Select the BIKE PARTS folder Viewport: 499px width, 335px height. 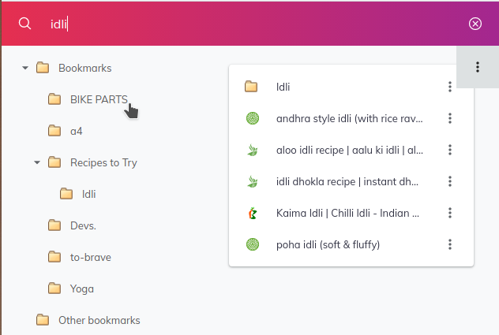(98, 99)
